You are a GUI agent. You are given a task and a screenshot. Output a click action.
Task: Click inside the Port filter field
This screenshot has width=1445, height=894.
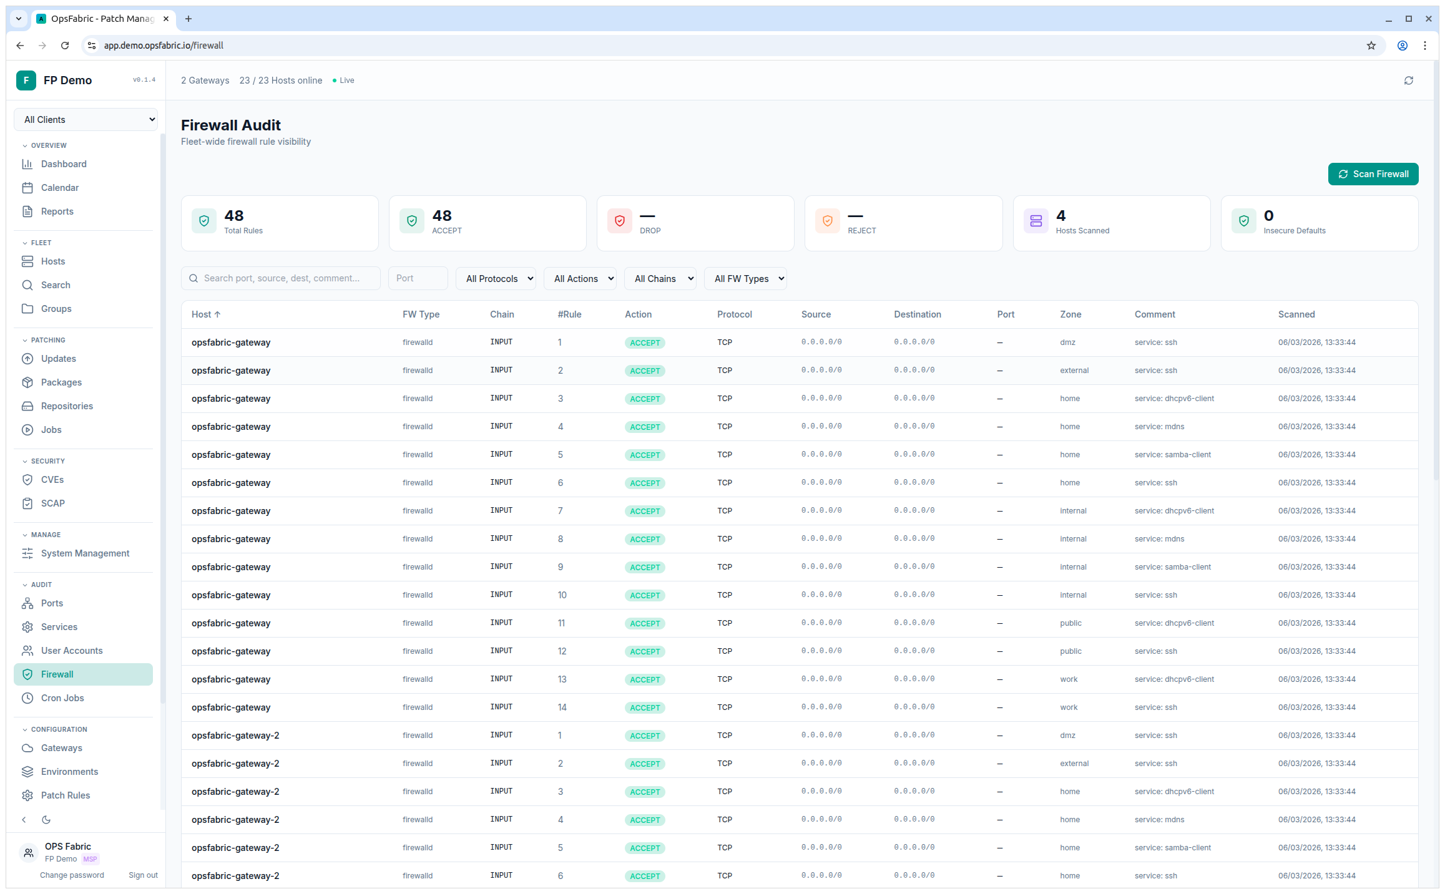(x=418, y=278)
